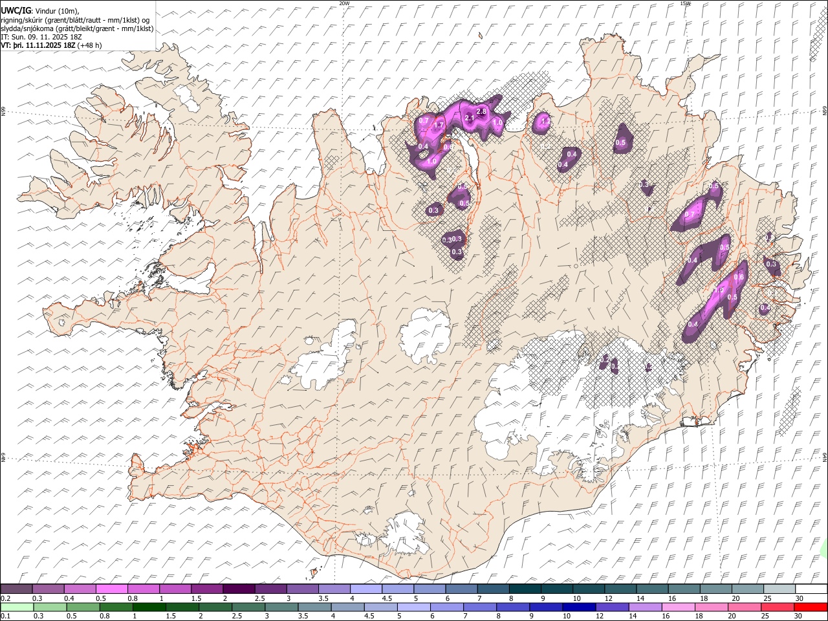Click the bright pink 0.5 swatch in upper legend

pyautogui.click(x=111, y=589)
